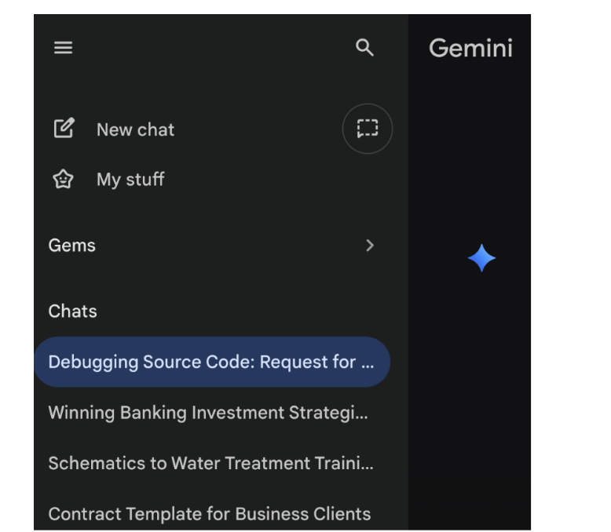The width and height of the screenshot is (611, 532).
Task: Click the pencil compose icon beside New chat
Action: [64, 129]
